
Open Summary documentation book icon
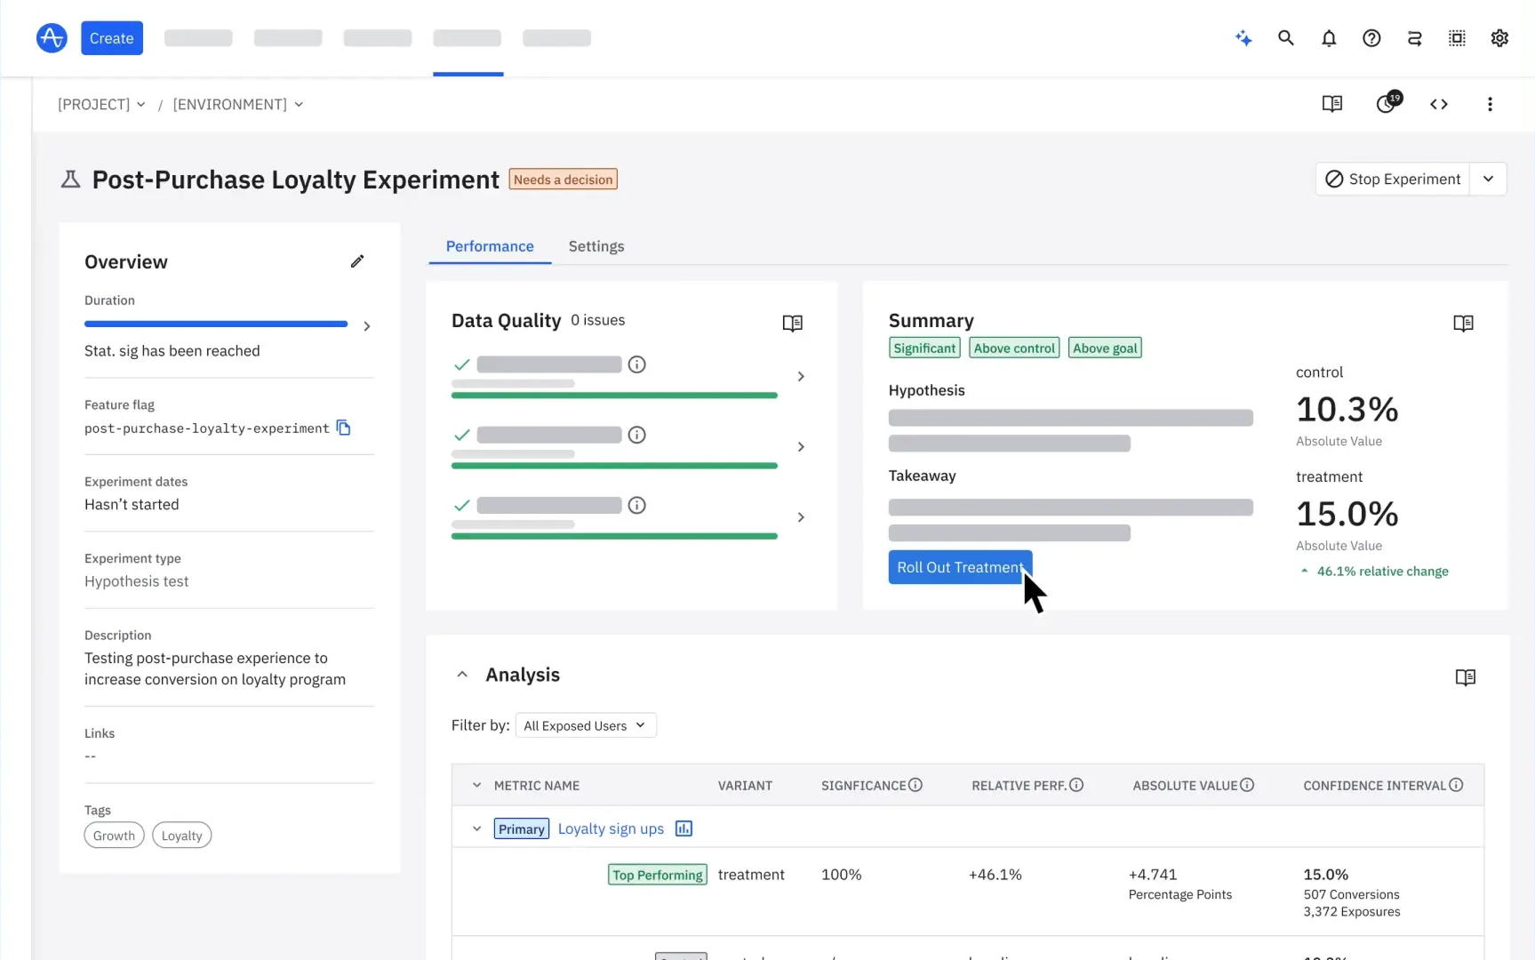(1463, 323)
